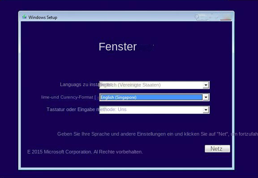Close the Windows Setup window
The height and width of the screenshot is (178, 258).
(x=226, y=17)
